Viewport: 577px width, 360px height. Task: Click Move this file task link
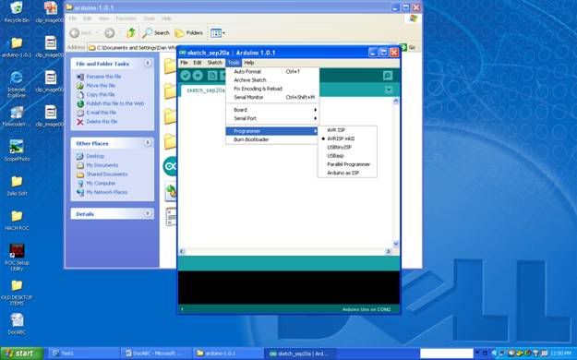[x=101, y=86]
